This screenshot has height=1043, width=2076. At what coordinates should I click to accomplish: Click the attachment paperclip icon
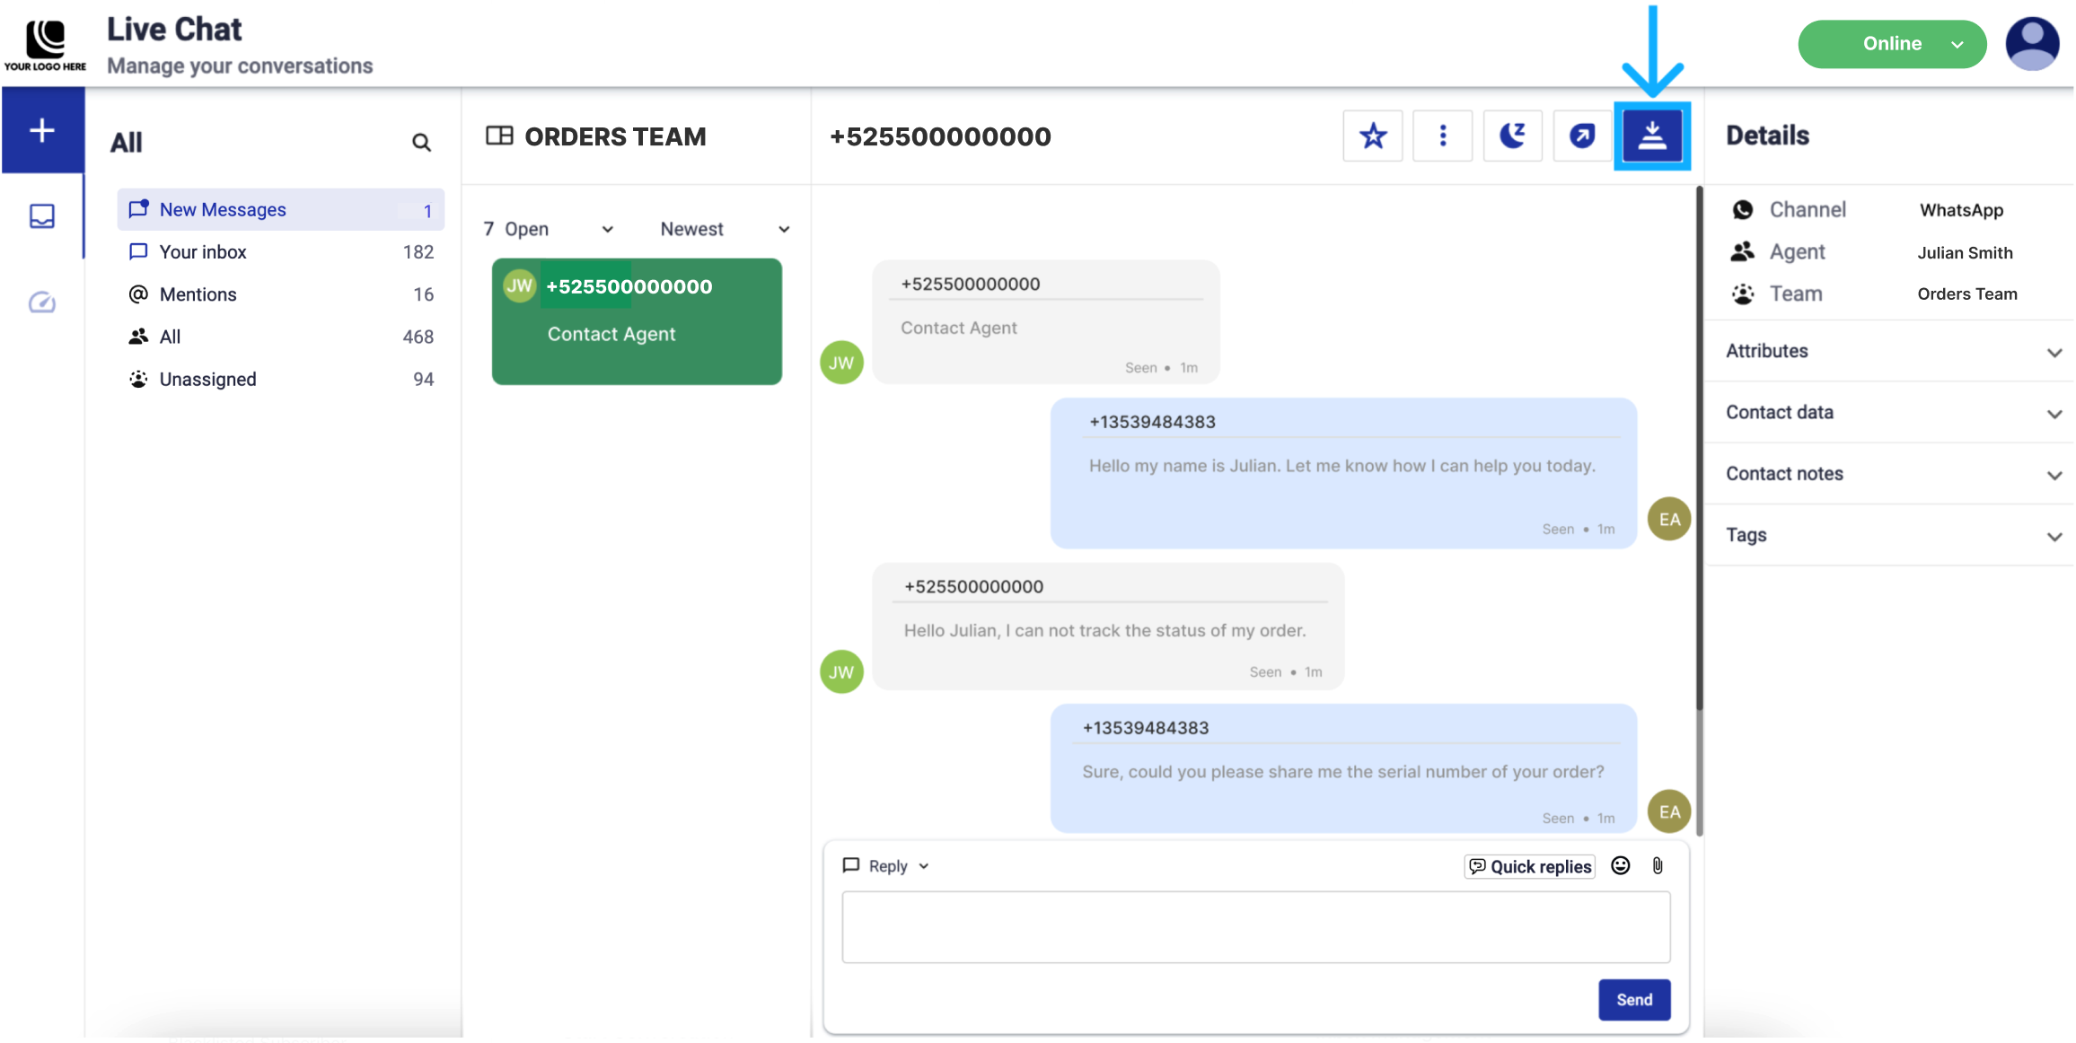(x=1658, y=865)
